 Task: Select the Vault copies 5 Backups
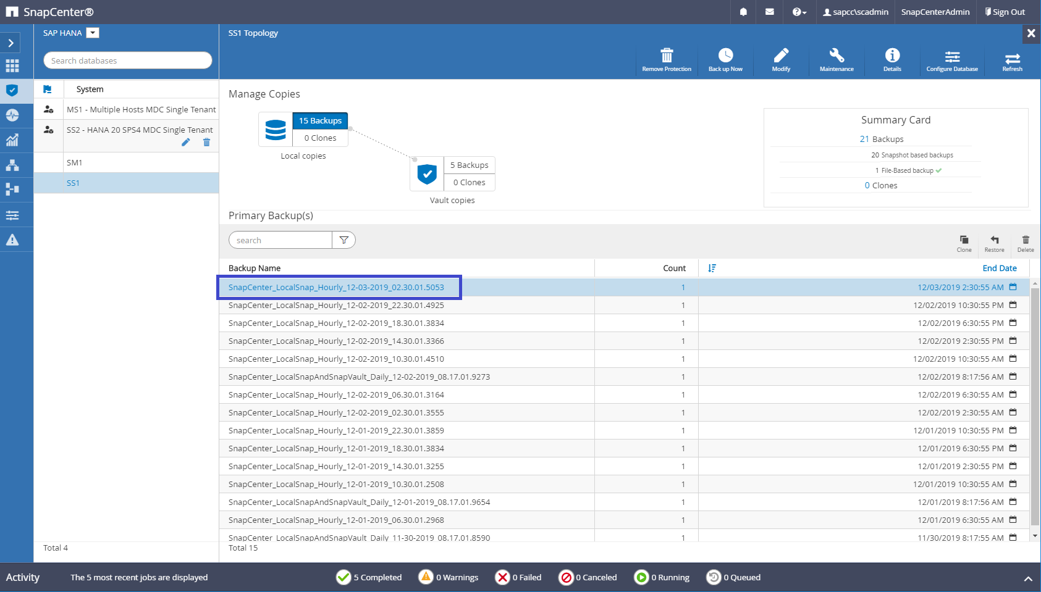pyautogui.click(x=469, y=165)
